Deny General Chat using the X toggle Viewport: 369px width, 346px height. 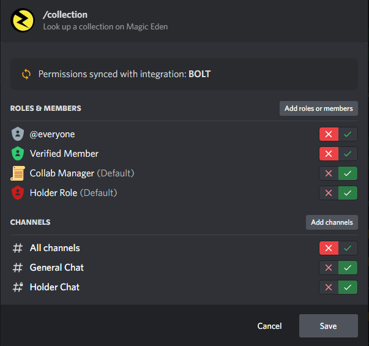point(329,268)
